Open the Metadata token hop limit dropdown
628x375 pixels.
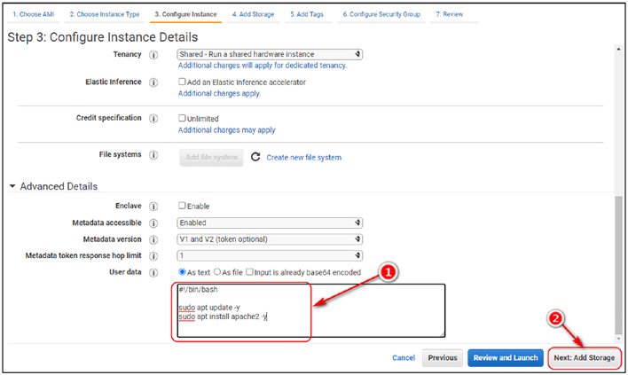point(270,255)
